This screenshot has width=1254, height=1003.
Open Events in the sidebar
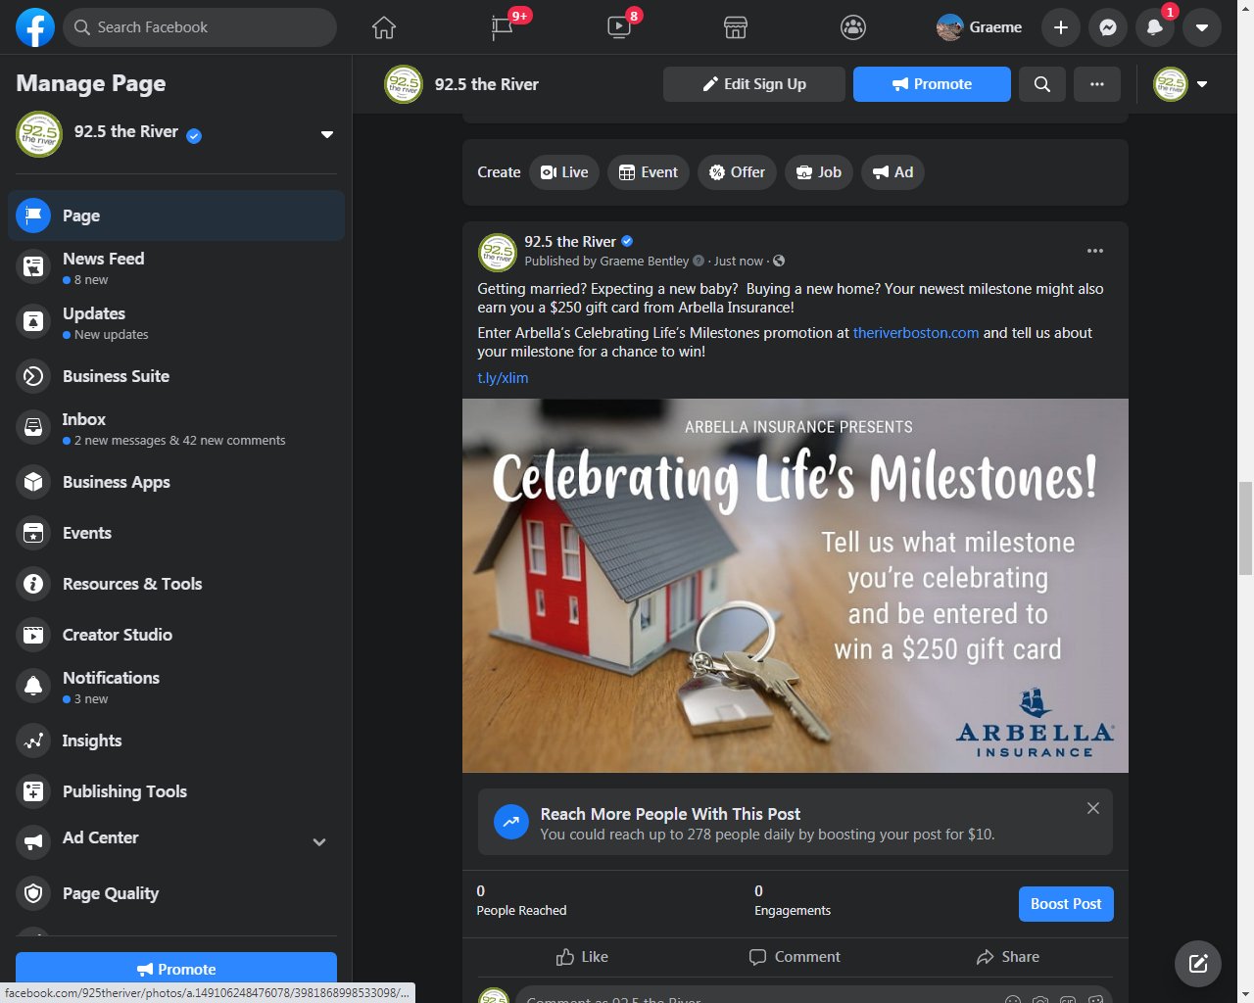176,533
